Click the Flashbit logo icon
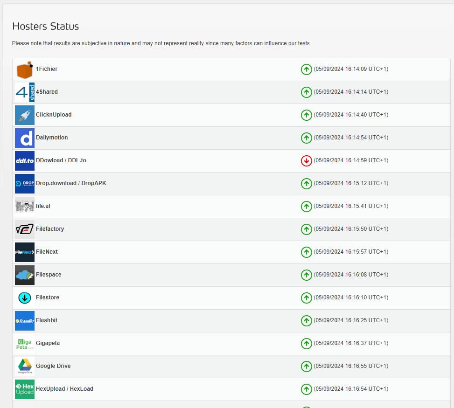Screen dimensions: 454x408 click(x=25, y=321)
